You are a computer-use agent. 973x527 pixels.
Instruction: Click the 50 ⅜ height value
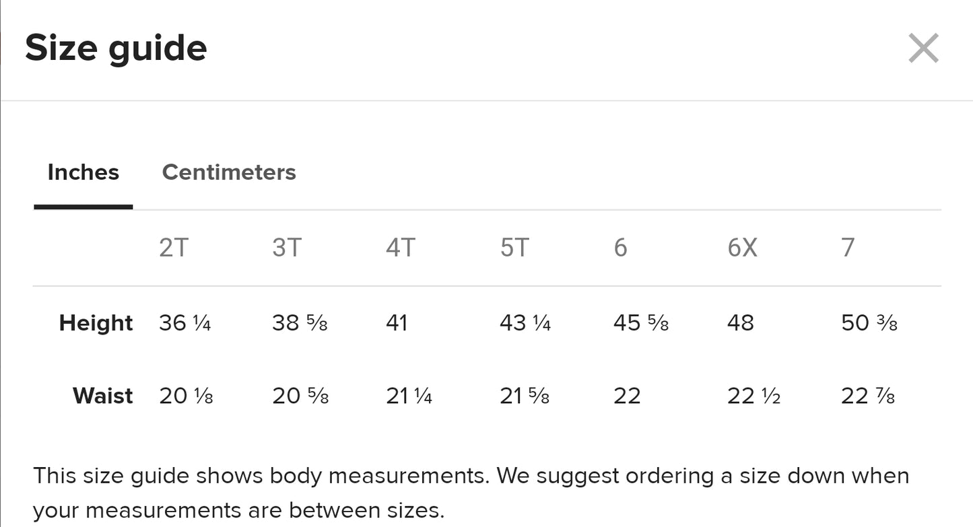pyautogui.click(x=869, y=323)
